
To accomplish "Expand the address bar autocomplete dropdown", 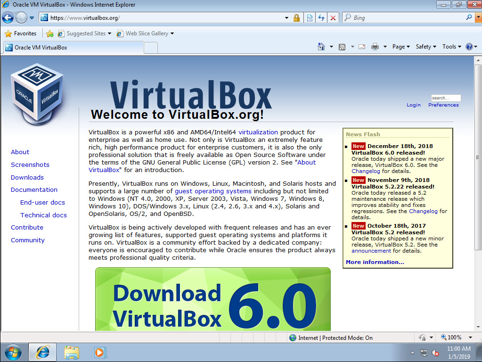I will (x=286, y=18).
